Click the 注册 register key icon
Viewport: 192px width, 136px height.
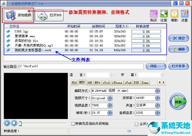[164, 14]
